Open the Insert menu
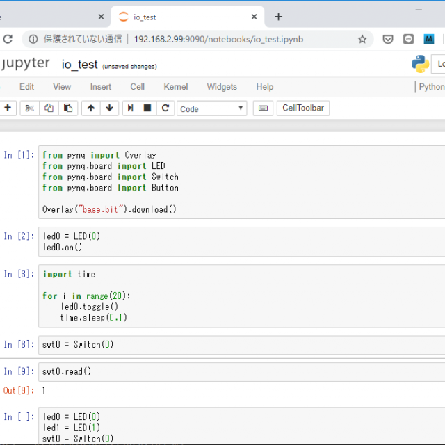 point(100,87)
